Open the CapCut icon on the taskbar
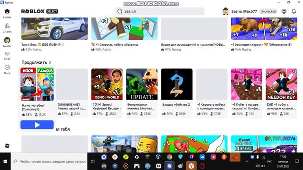Screen dimensions: 303x170 point(159,166)
